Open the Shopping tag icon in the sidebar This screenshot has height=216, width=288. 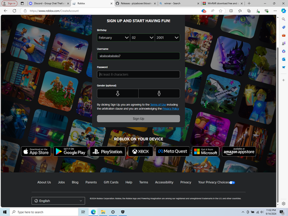coord(283,27)
